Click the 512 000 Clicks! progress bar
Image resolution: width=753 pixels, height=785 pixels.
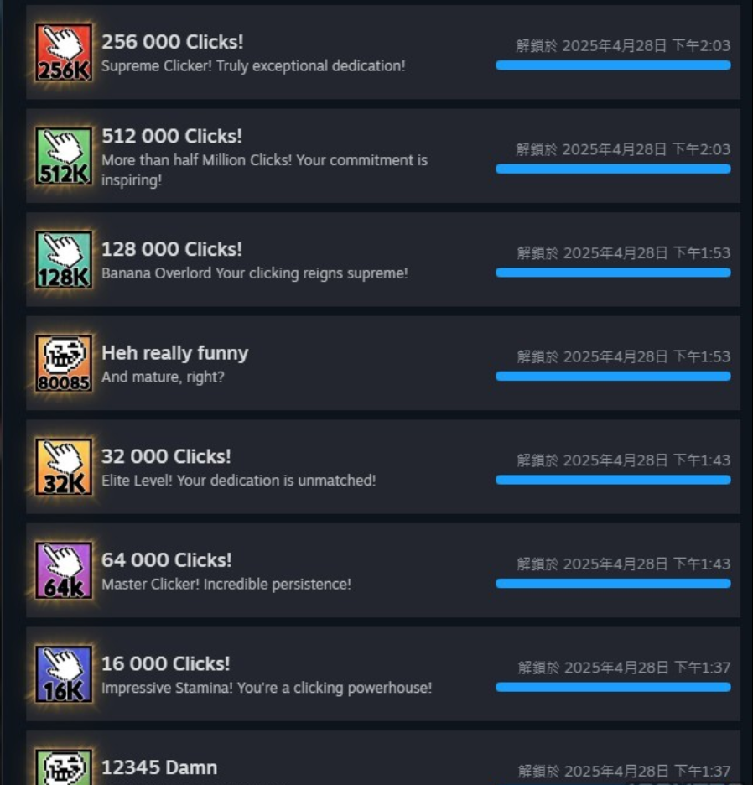point(613,169)
